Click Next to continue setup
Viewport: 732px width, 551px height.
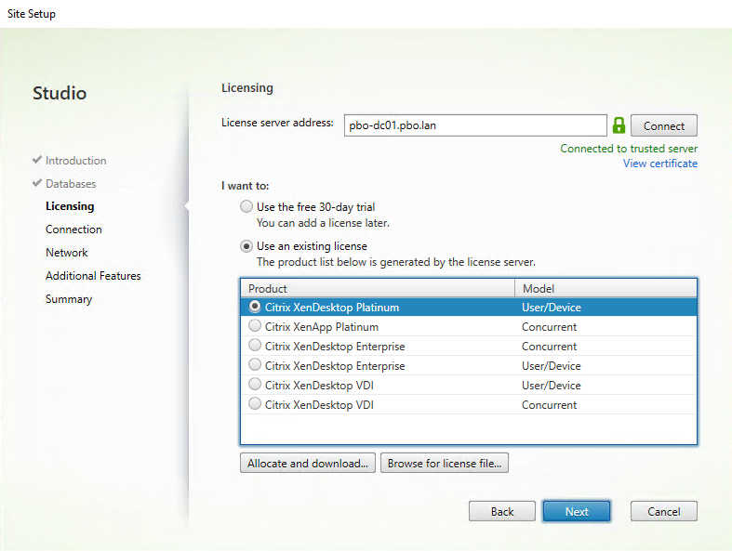576,511
